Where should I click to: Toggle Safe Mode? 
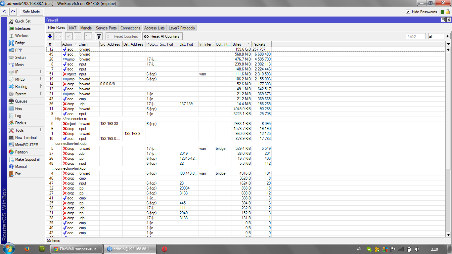coord(31,12)
